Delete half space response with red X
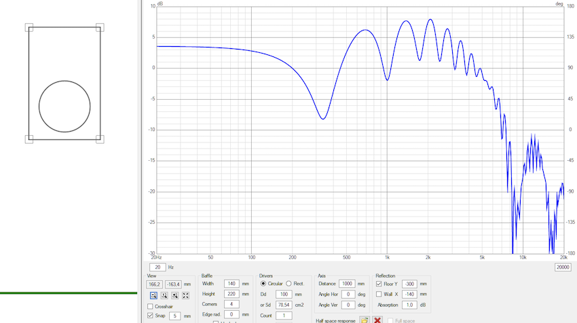Image resolution: width=577 pixels, height=323 pixels. tap(377, 320)
